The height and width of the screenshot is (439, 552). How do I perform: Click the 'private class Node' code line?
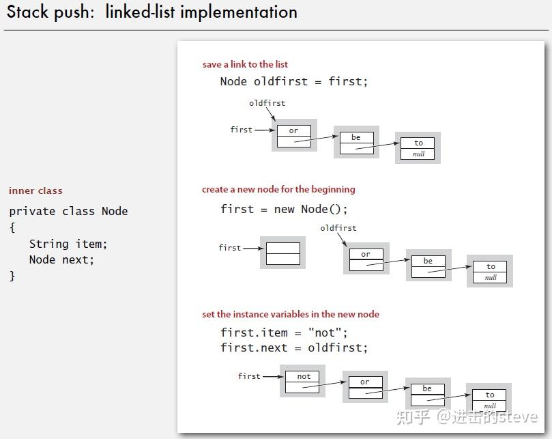(x=69, y=211)
